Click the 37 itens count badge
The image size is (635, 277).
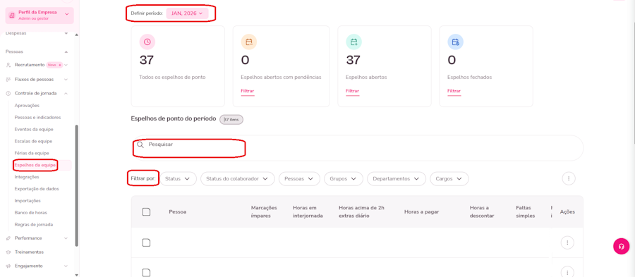[x=231, y=120]
